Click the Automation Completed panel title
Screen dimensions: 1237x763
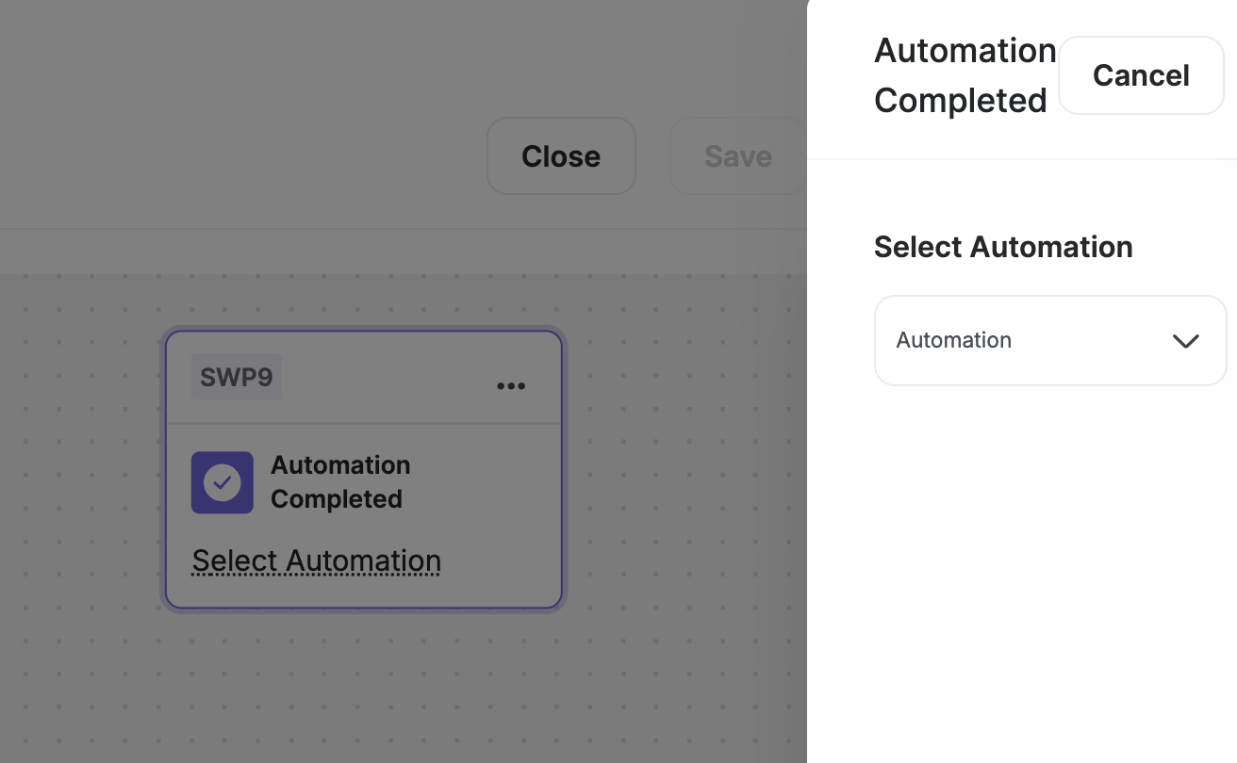(x=965, y=74)
